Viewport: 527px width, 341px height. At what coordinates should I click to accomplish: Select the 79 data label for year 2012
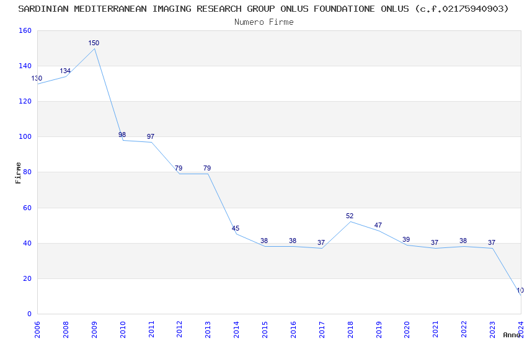click(x=179, y=168)
